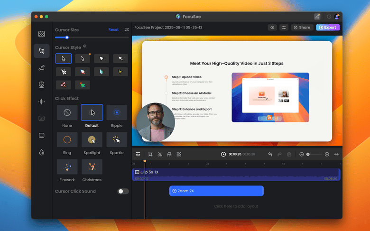Redo the last action

(279, 154)
